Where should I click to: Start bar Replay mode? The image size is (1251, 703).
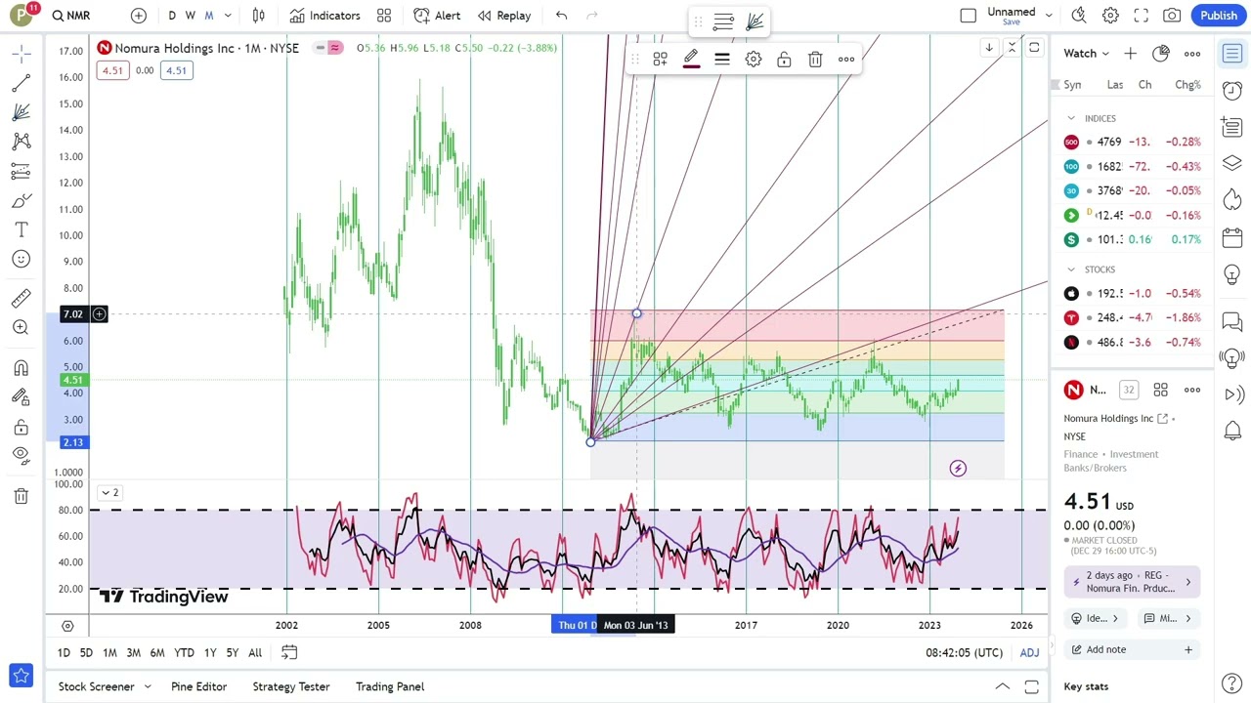click(x=504, y=16)
